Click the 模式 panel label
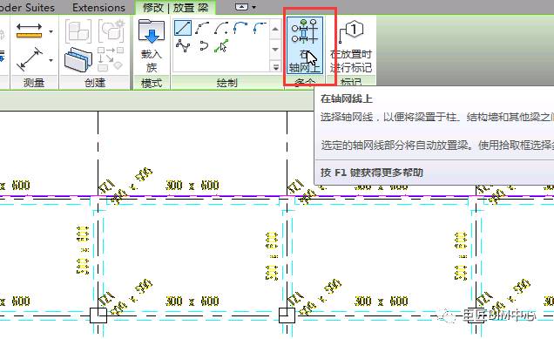 [x=152, y=83]
